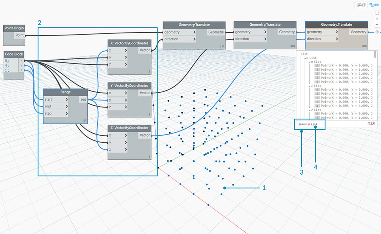Click the zoom out minus icon

click(x=377, y=25)
